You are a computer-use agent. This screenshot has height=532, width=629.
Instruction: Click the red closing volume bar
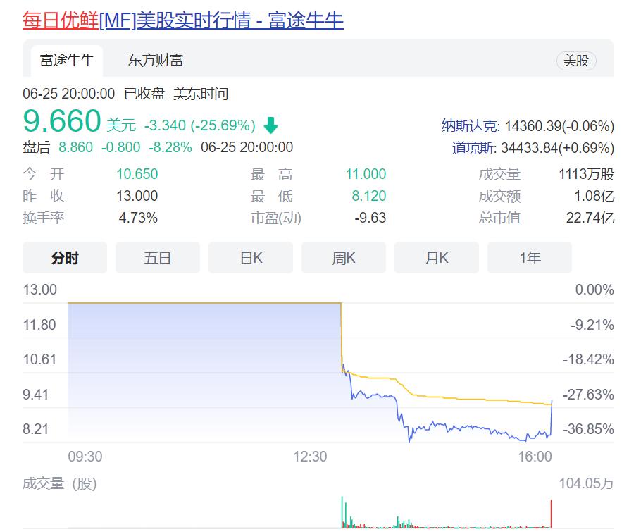[x=552, y=514]
